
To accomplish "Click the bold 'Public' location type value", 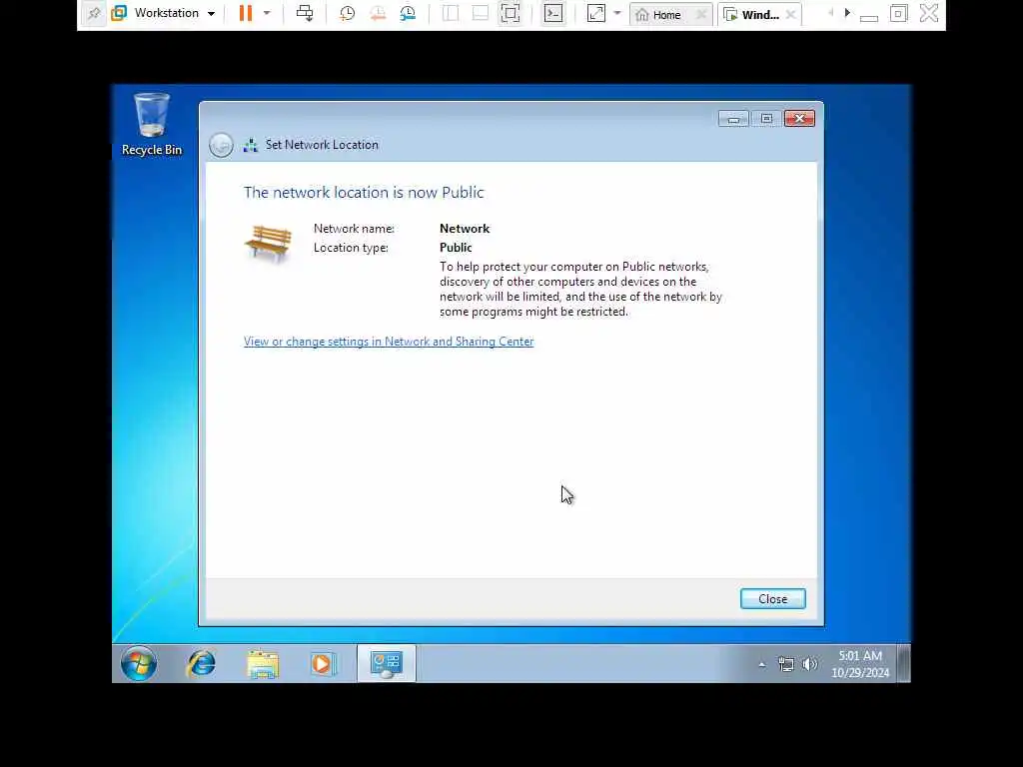I will 456,248.
